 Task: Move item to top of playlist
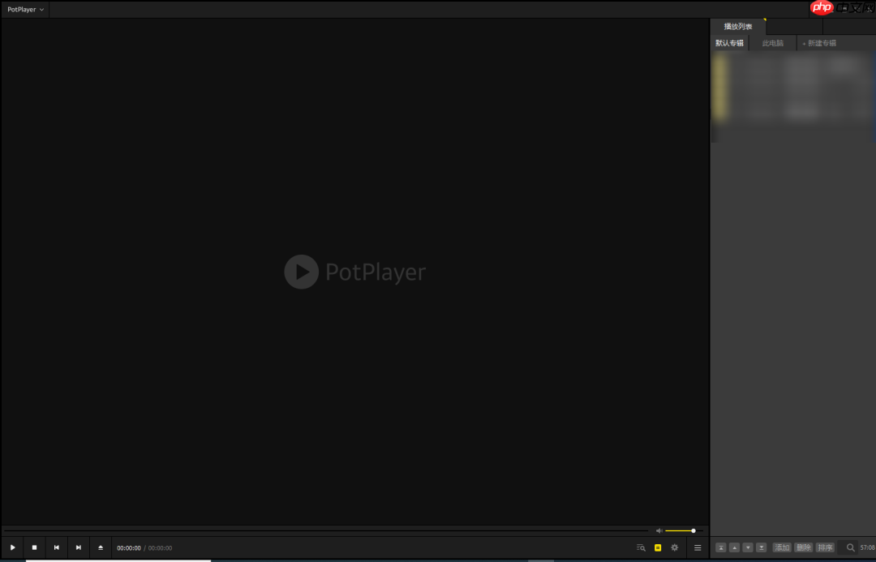[x=721, y=547]
